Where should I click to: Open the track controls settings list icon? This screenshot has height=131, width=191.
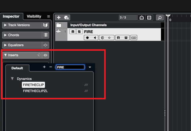149,18
